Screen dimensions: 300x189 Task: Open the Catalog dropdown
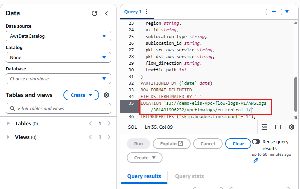click(x=58, y=57)
